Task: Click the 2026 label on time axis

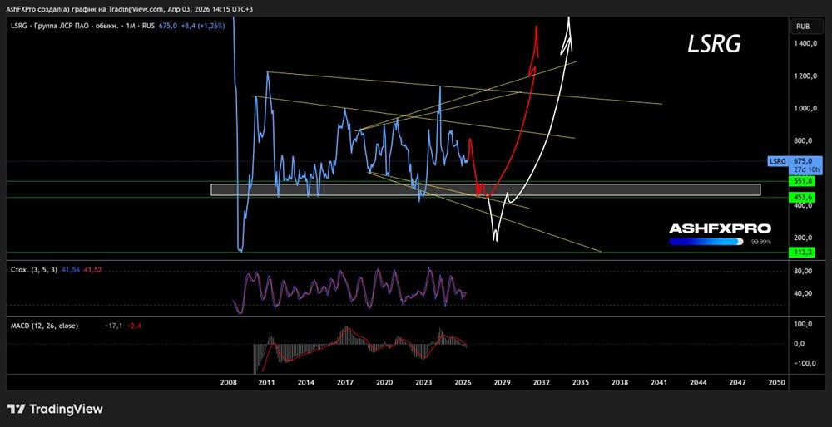Action: click(463, 383)
